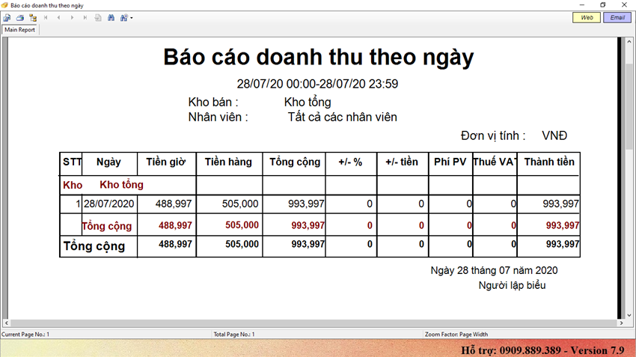Click Thành tiền '993,997' in 28/07/2020 row
The height and width of the screenshot is (357, 636).
[561, 204]
